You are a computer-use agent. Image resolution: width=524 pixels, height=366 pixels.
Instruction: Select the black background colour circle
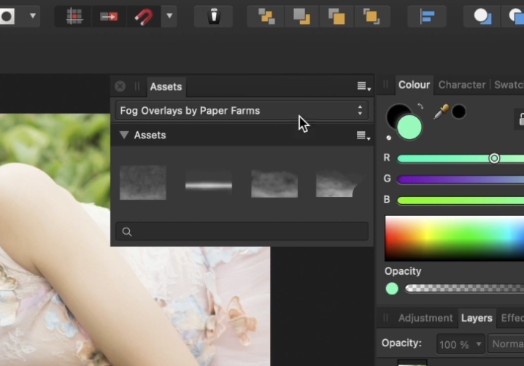click(x=394, y=112)
